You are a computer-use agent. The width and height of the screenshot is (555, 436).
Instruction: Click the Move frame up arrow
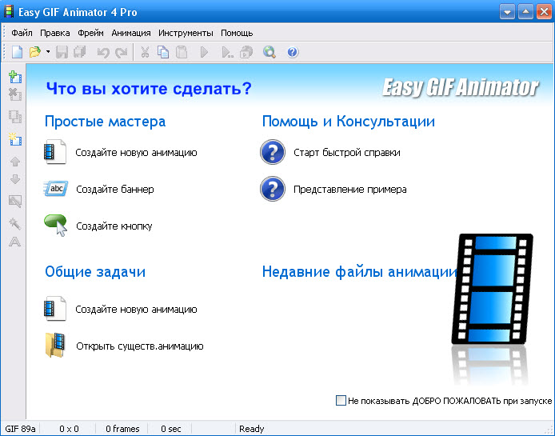pos(15,162)
